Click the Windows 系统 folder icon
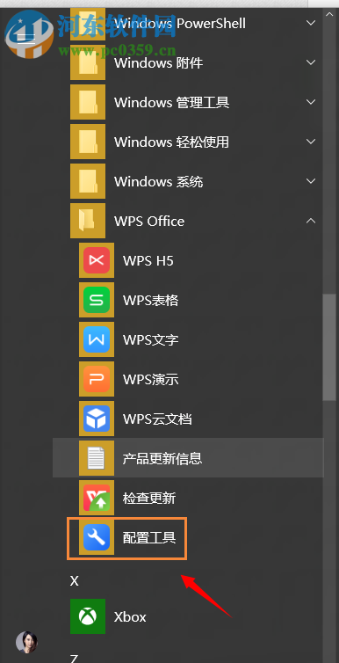339x663 pixels. click(88, 181)
